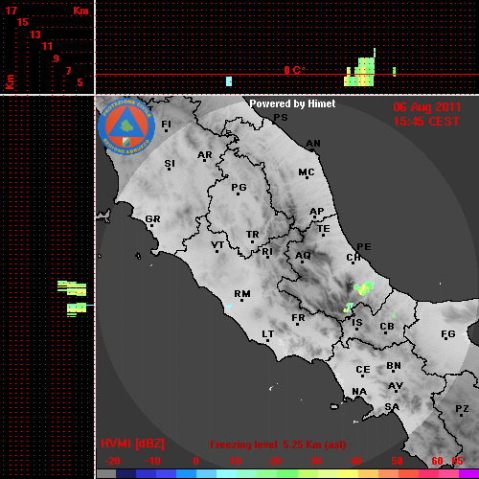Click the upper echo in left cross-section
Image resolution: width=479 pixels, height=479 pixels.
72,288
